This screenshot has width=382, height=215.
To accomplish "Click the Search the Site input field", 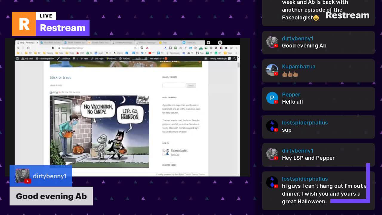I will [174, 85].
